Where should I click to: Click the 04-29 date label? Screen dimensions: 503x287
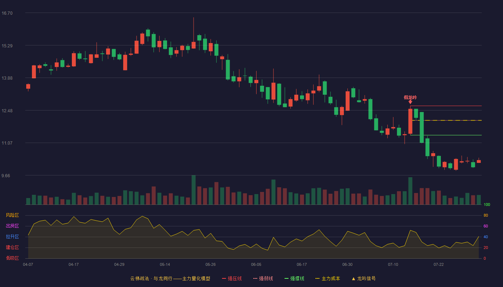(119, 264)
